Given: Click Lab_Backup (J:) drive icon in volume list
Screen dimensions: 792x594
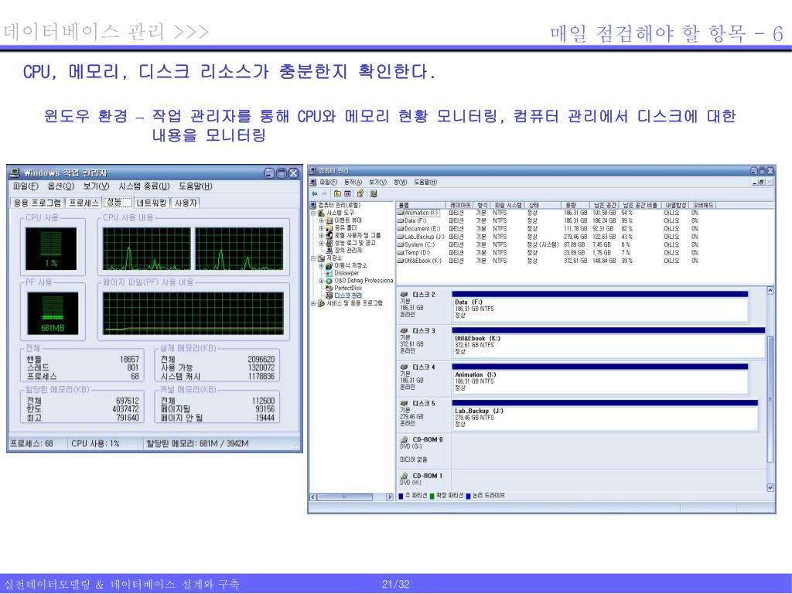Looking at the screenshot, I should [x=401, y=237].
